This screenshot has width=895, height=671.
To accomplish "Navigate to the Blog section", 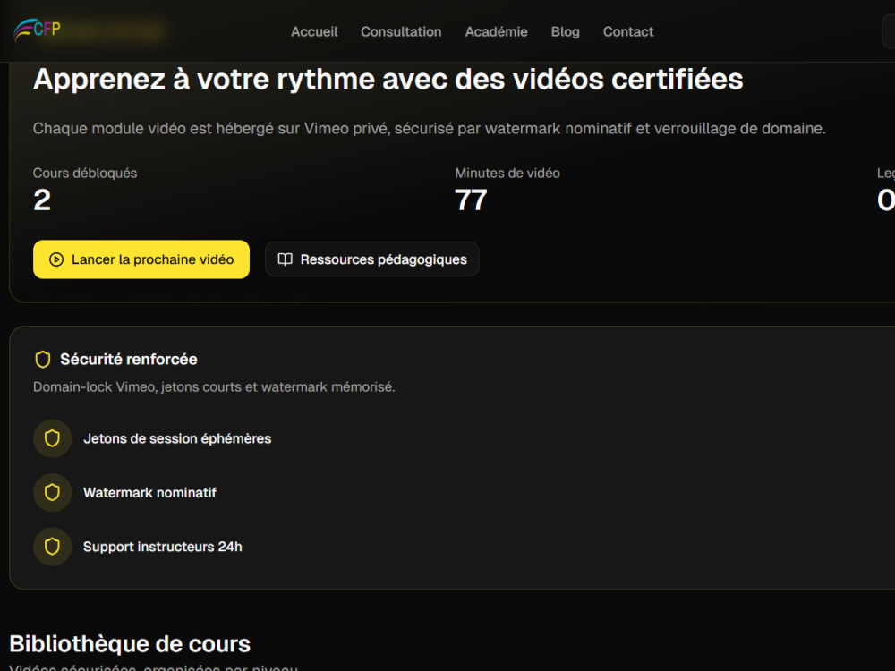I will 565,32.
